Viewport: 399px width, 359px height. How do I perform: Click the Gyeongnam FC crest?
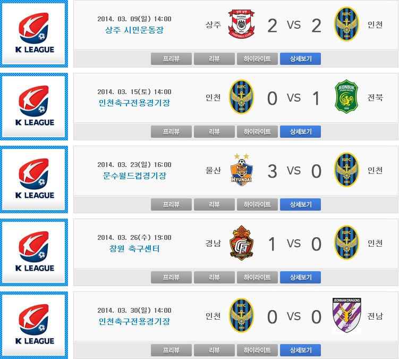click(x=241, y=243)
